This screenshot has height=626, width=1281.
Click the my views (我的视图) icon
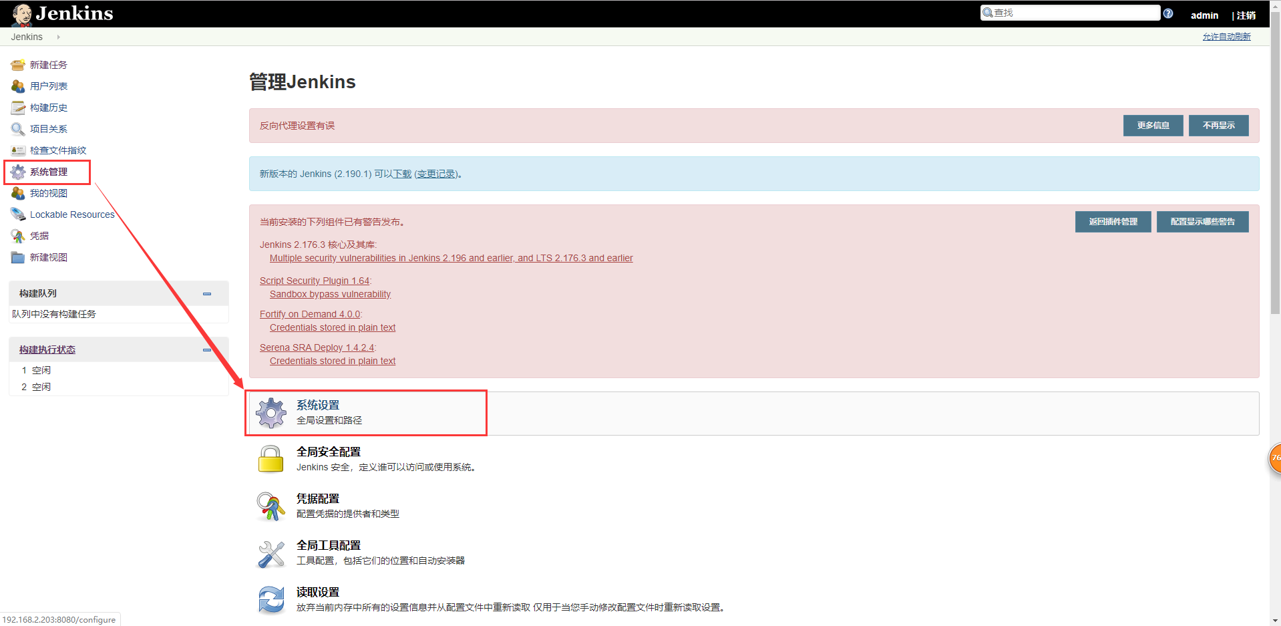click(18, 193)
